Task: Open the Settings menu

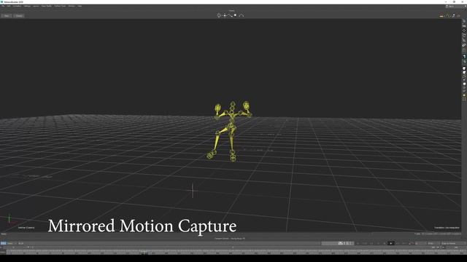Action: click(x=27, y=6)
